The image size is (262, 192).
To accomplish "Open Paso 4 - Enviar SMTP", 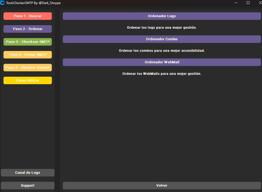I will point(27,54).
